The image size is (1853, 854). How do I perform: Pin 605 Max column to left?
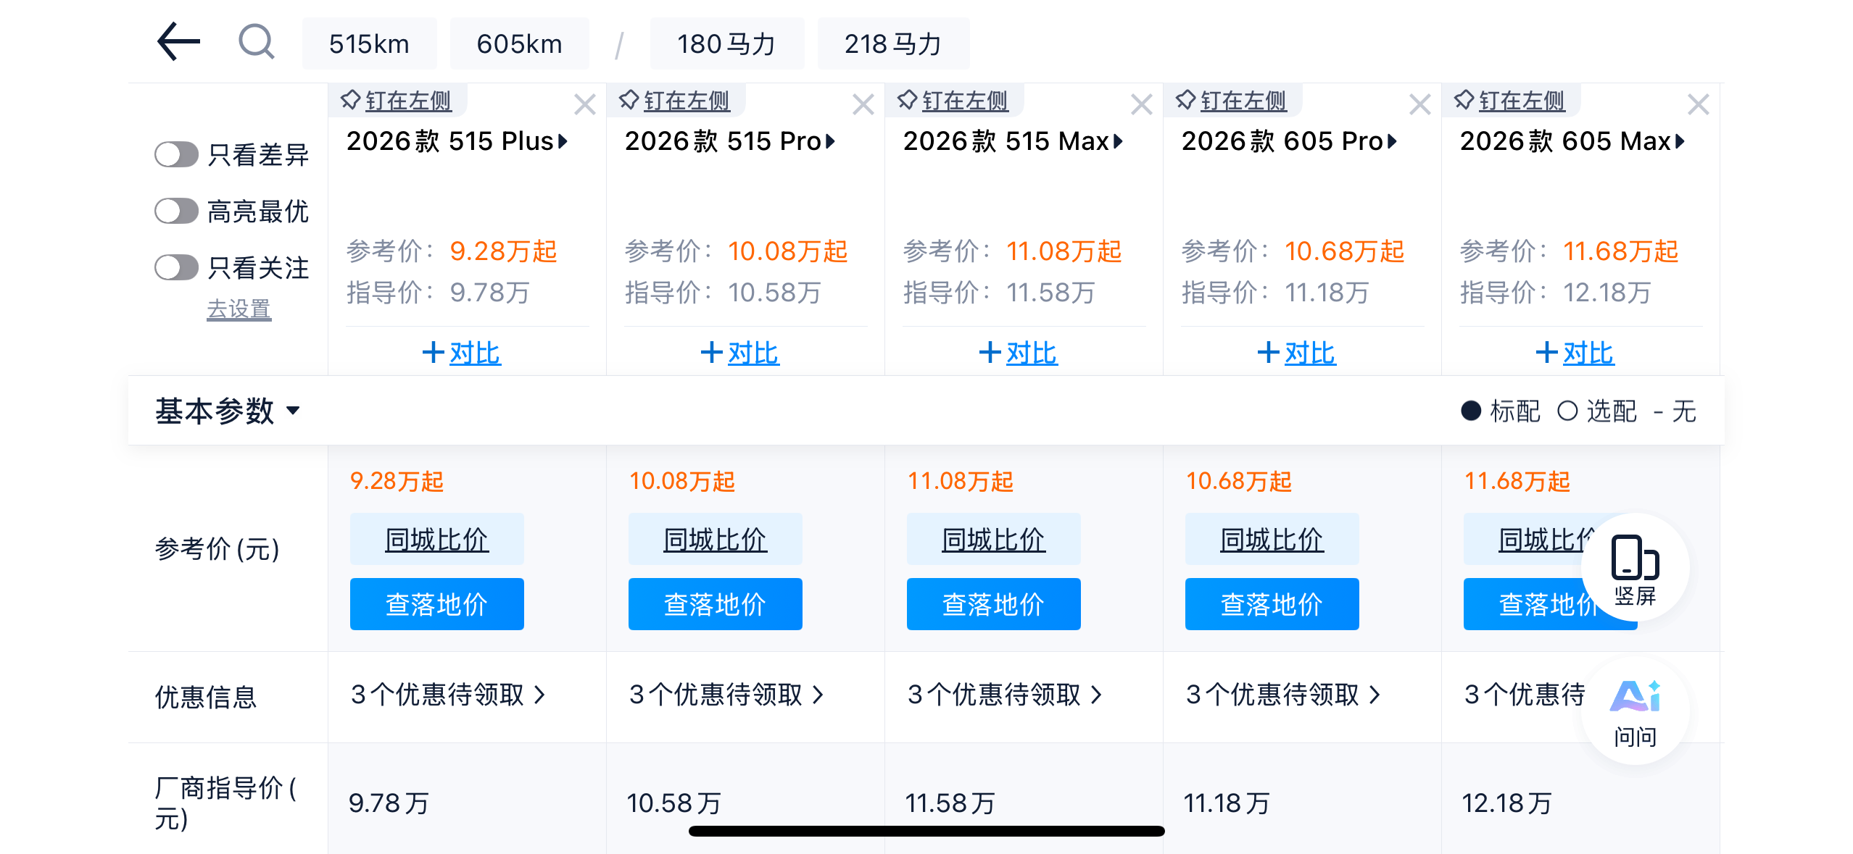1511,101
